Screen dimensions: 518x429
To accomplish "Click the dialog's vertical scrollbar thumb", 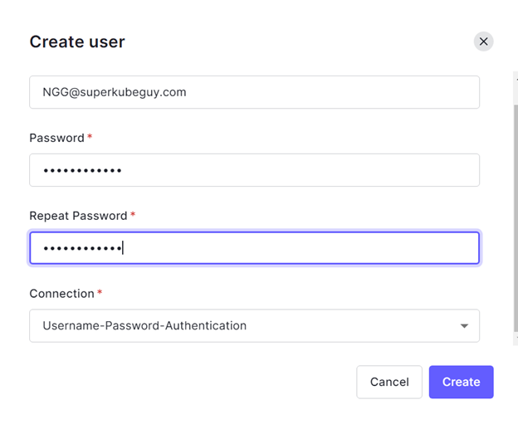I will click(x=516, y=218).
